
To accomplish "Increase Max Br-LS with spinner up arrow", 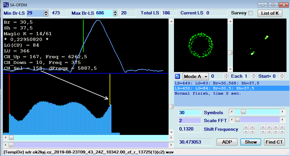I will click(x=115, y=12).
